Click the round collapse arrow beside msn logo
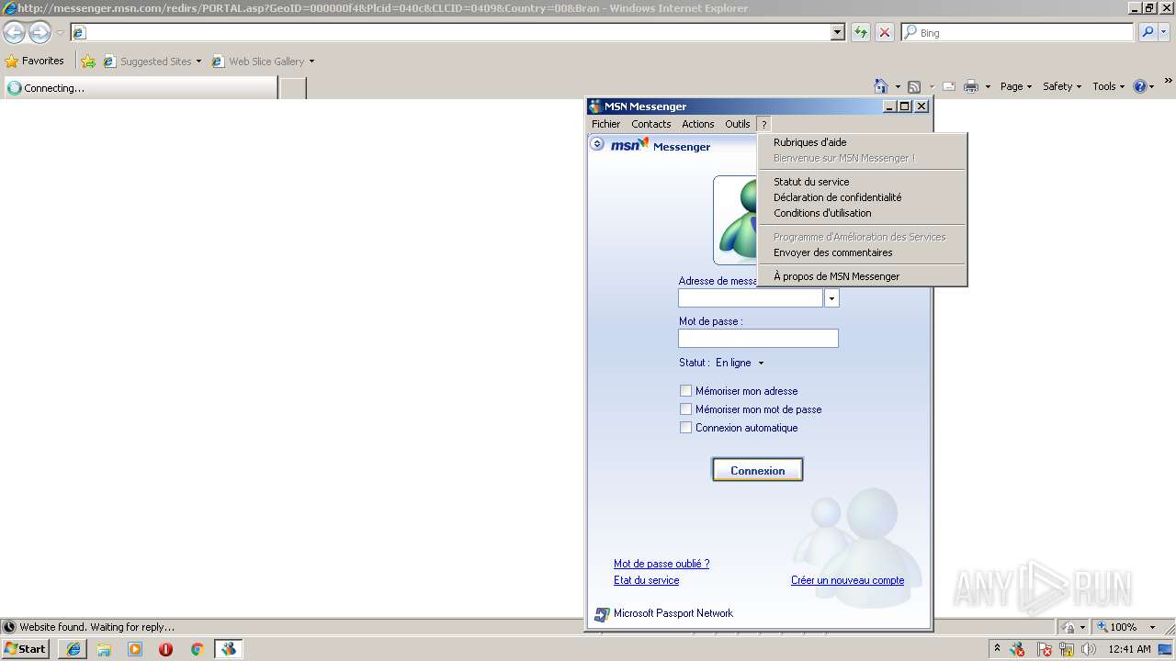 pos(597,144)
